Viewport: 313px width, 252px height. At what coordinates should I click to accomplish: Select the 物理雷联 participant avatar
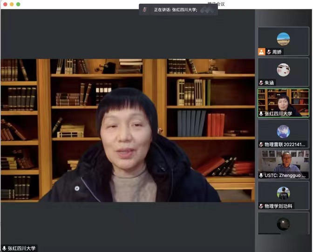(283, 131)
